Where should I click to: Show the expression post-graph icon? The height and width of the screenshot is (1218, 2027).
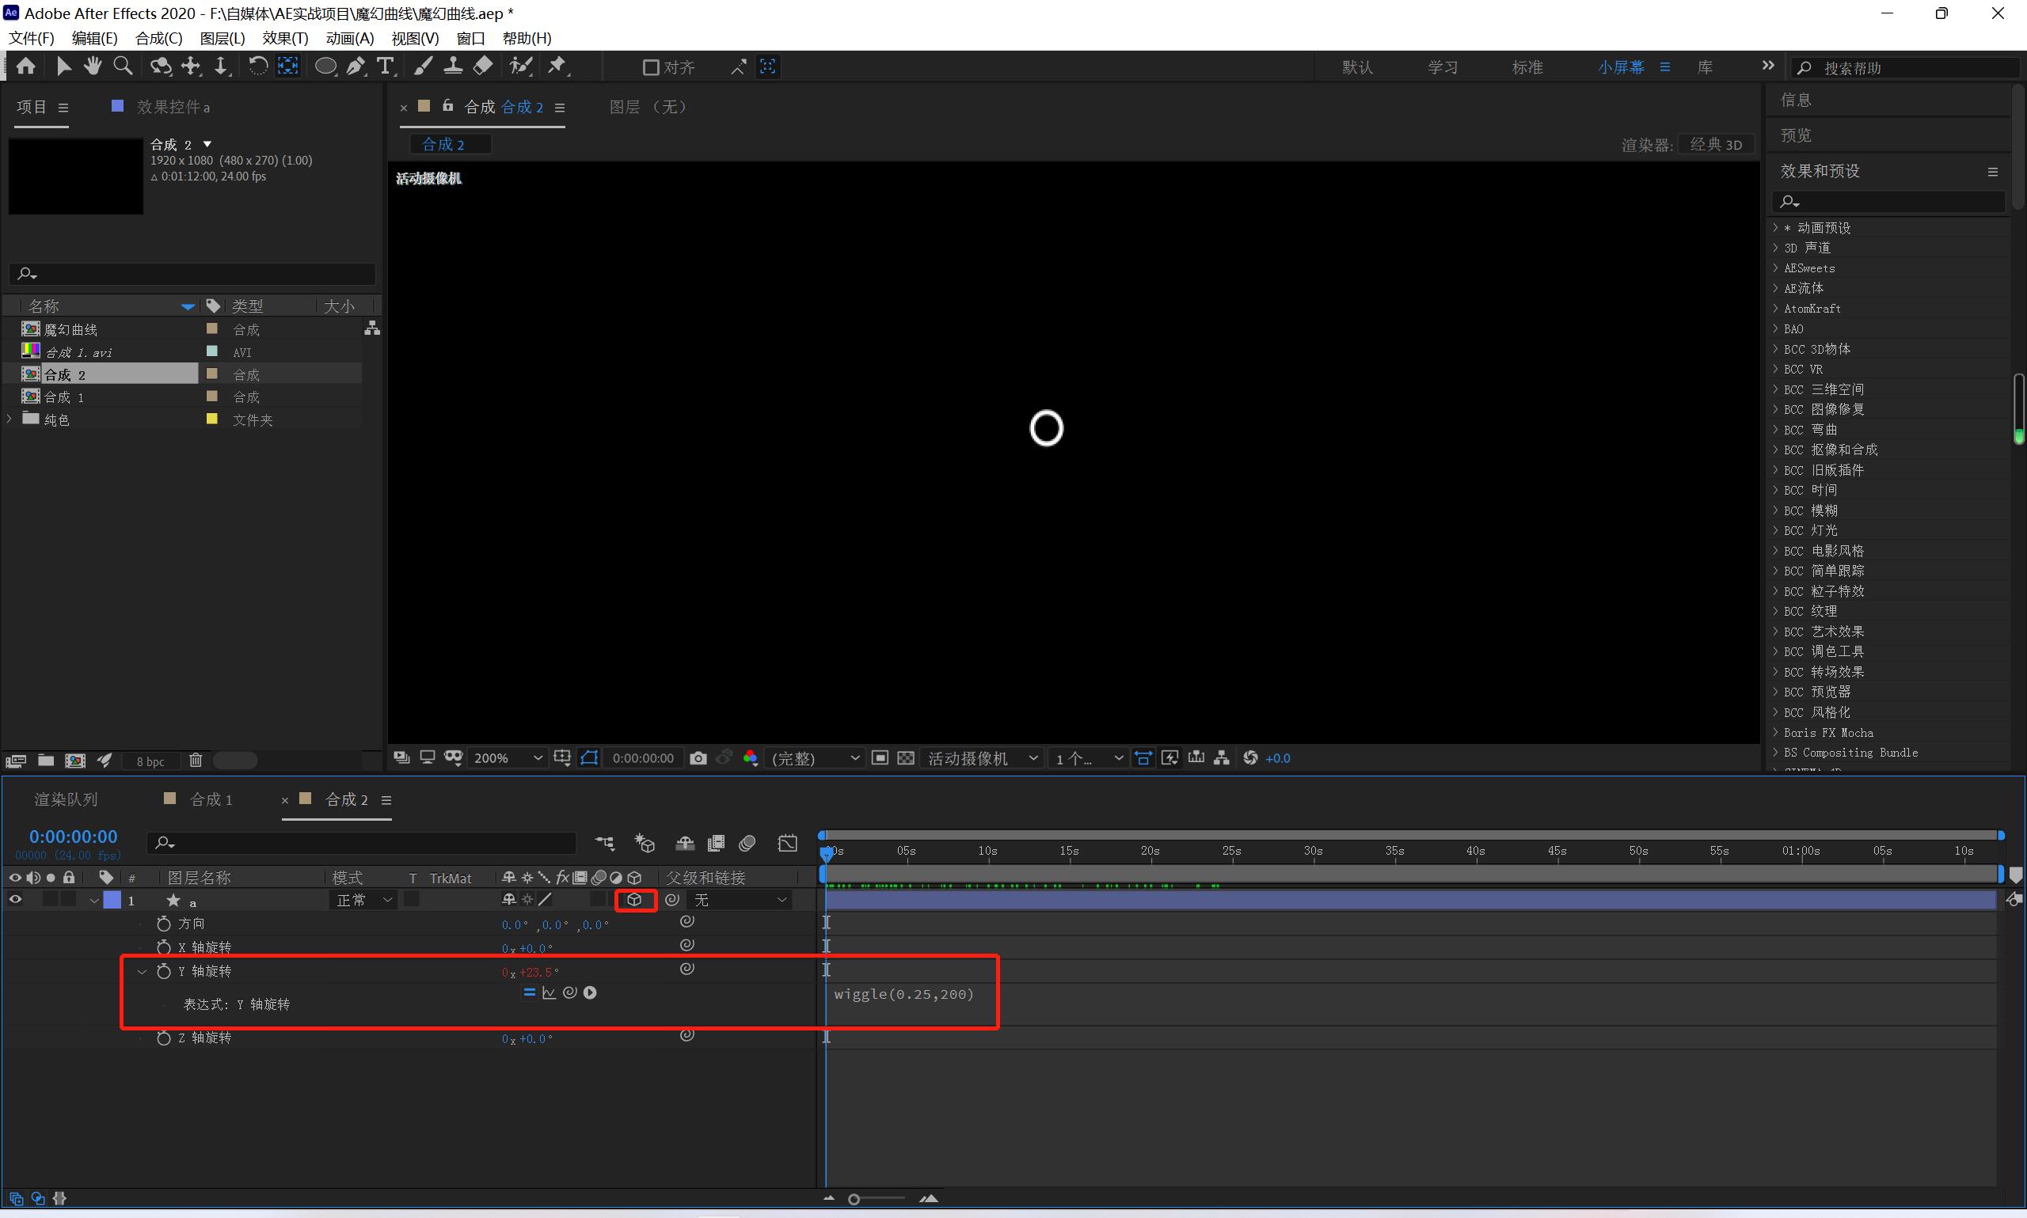(550, 993)
